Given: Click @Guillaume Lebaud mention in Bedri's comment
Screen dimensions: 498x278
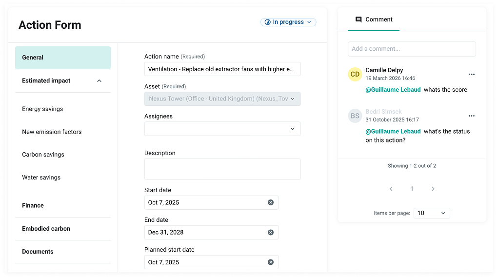Looking at the screenshot, I should point(393,131).
